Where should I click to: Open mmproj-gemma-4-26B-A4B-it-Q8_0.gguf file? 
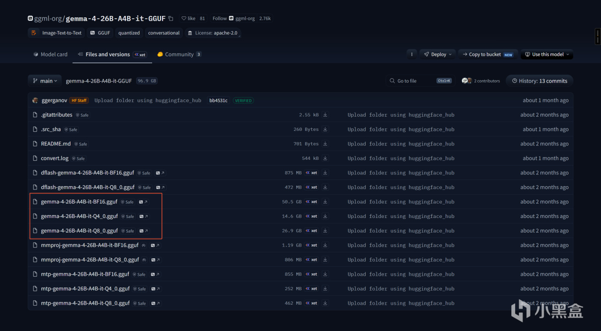90,260
